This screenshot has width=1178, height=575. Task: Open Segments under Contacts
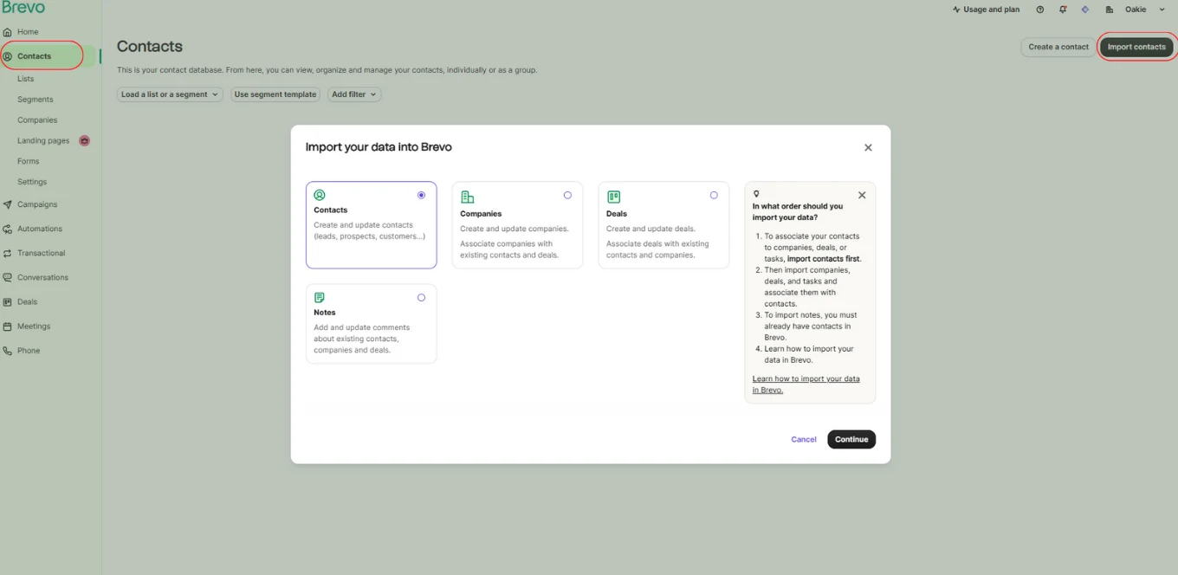(36, 100)
